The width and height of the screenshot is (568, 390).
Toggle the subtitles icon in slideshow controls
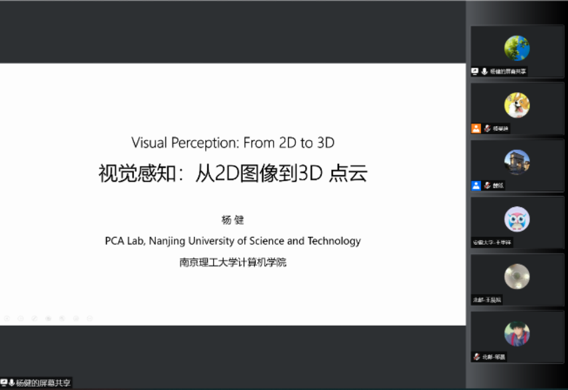click(76, 318)
